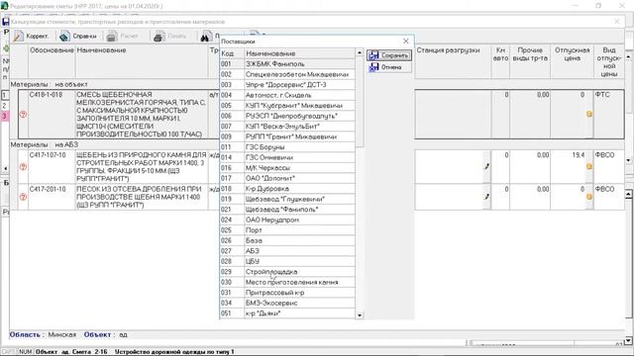This screenshot has height=356, width=634.
Task: Select supplier Автомост, г.Скидель
Action: point(287,95)
